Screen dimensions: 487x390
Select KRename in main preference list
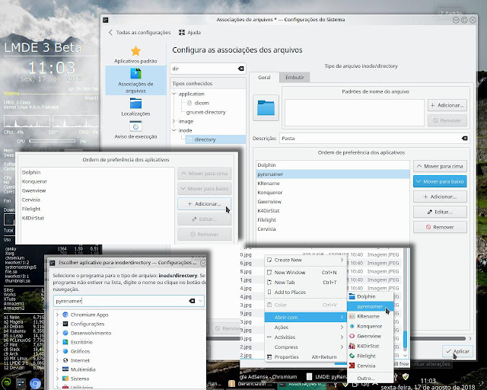pos(333,183)
